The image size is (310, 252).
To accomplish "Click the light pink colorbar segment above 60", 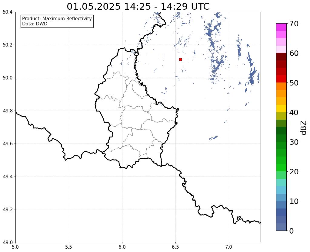I will [x=281, y=49].
